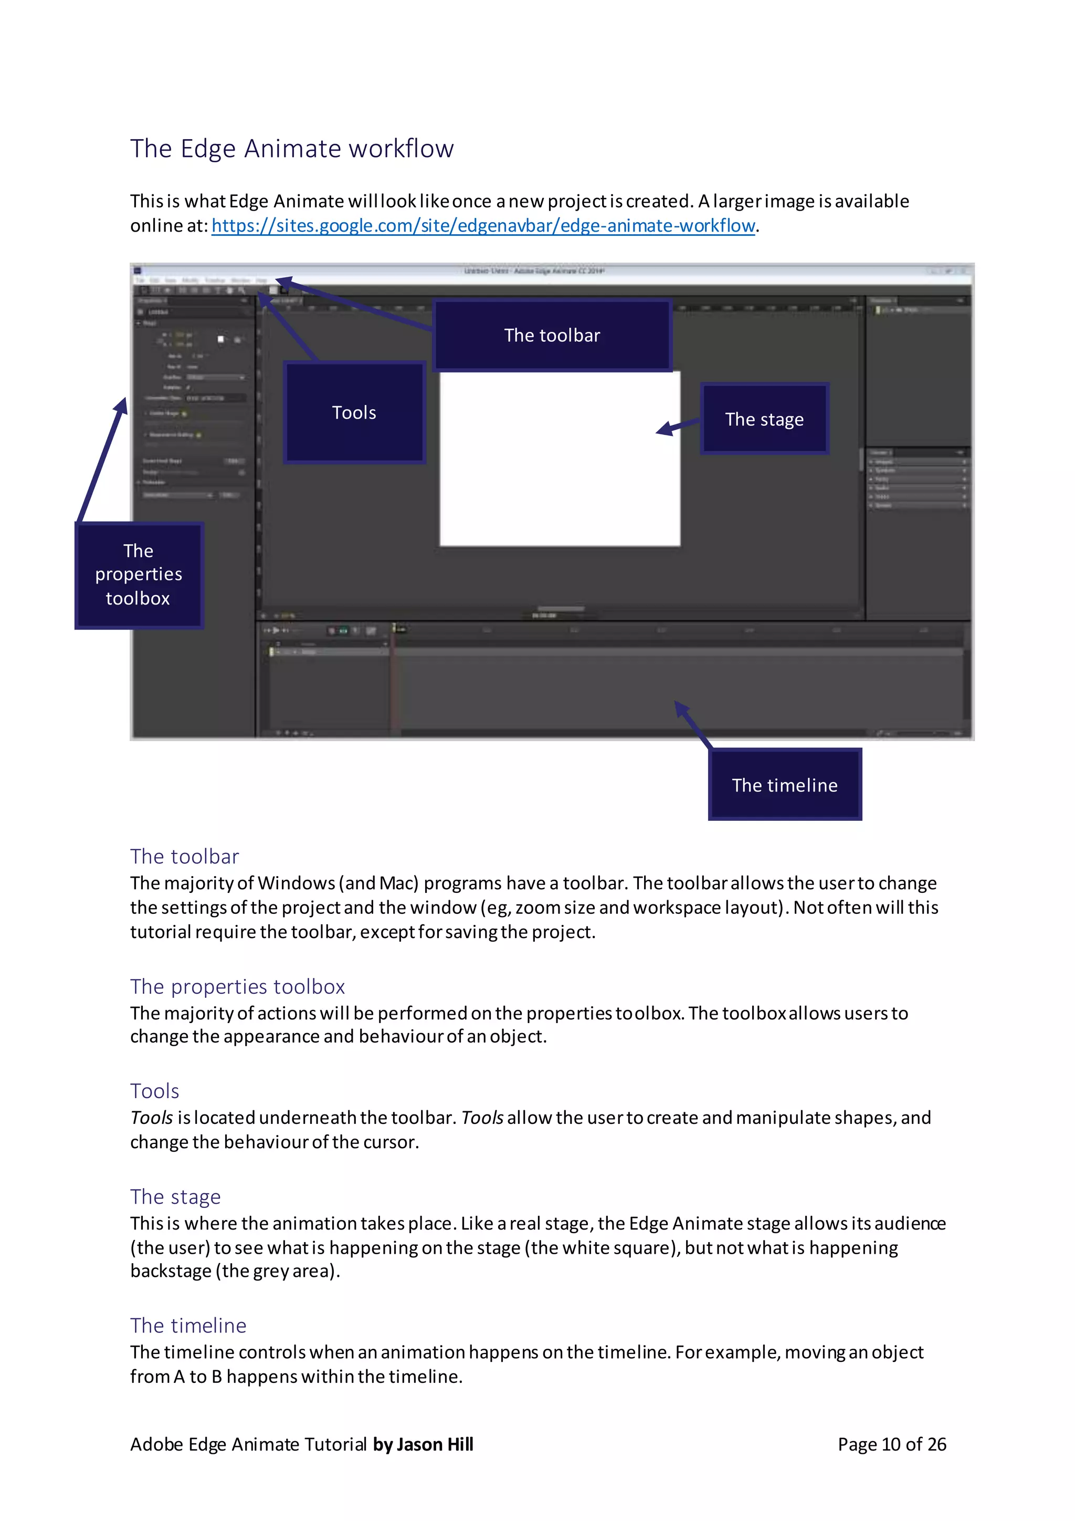This screenshot has width=1075, height=1521.
Task: Expand the Video section in Library
Action: (870, 497)
